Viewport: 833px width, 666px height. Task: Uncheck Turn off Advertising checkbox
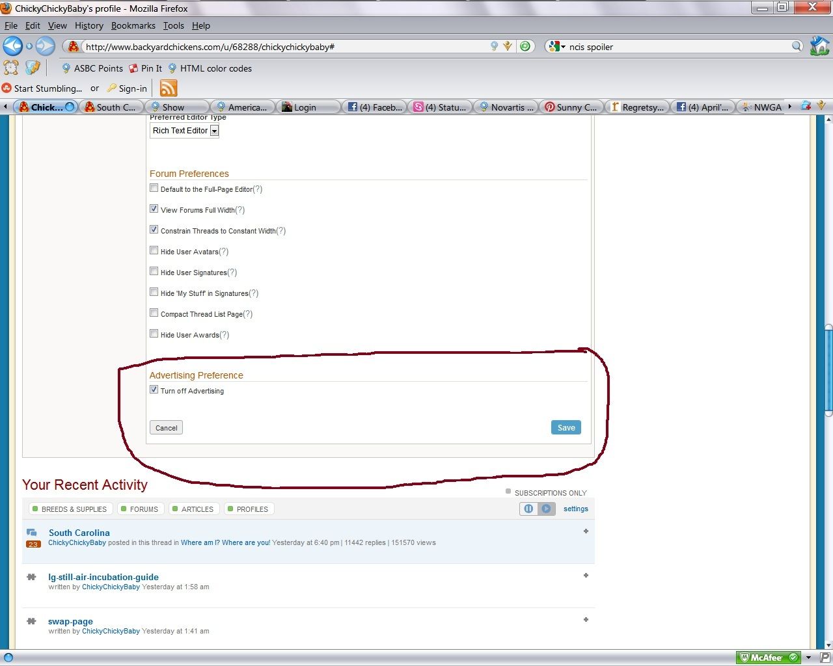154,390
